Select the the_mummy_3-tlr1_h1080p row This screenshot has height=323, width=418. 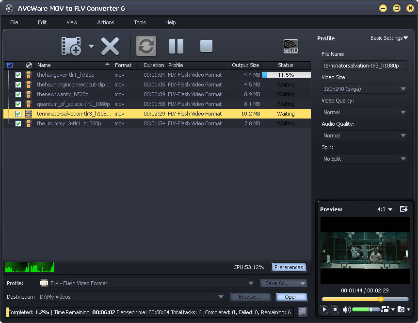point(157,123)
